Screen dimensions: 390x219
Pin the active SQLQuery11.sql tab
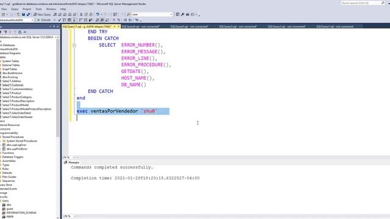click(115, 27)
